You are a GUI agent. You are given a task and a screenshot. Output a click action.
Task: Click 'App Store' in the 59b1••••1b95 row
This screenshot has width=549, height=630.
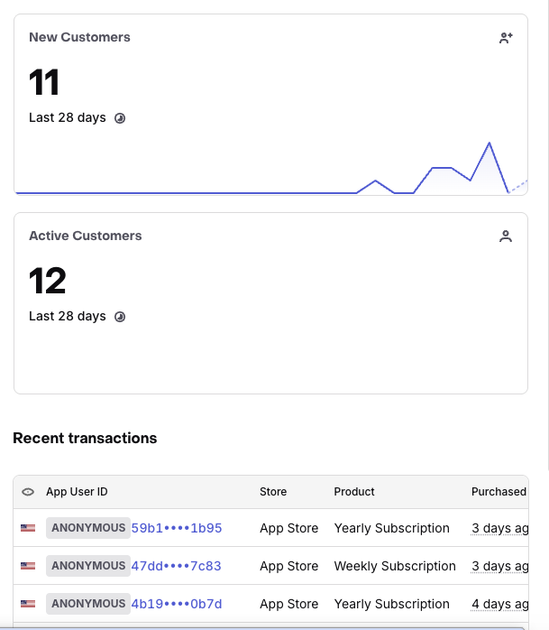coord(289,528)
